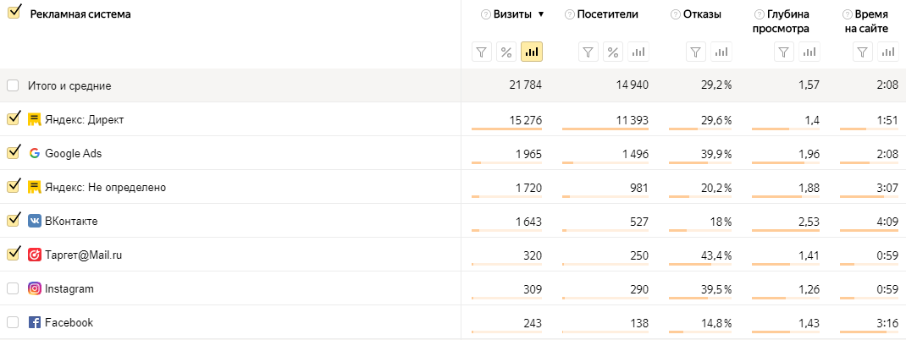This screenshot has height=340, width=906.
Task: Toggle the Итого и средние checkbox
Action: coord(13,85)
